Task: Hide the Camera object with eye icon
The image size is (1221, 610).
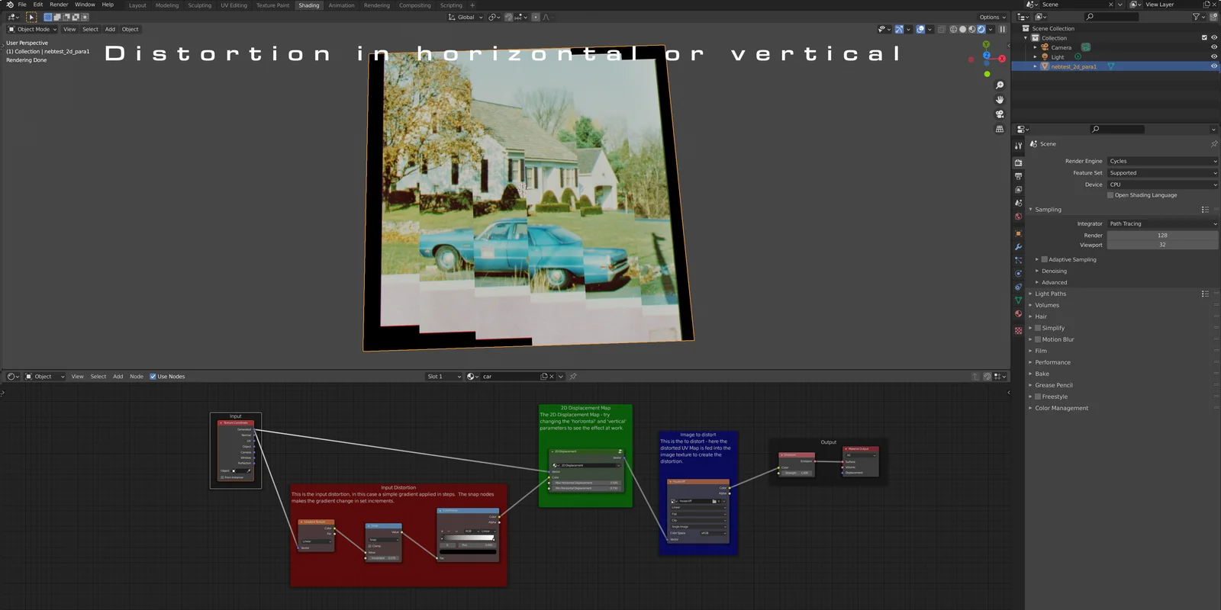Action: point(1213,47)
